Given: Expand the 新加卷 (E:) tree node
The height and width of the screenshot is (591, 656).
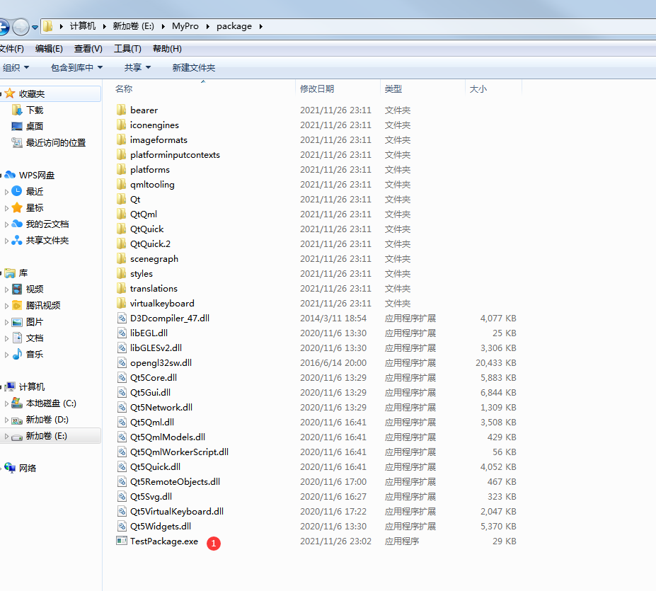Looking at the screenshot, I should coord(6,436).
